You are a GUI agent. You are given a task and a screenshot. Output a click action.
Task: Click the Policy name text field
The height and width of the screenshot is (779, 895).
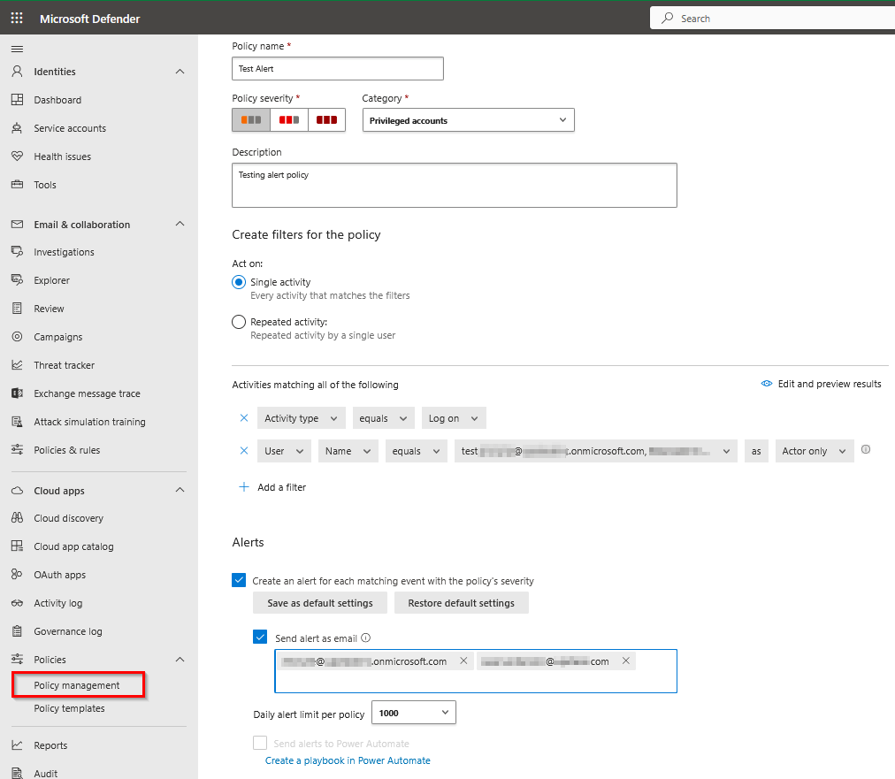(x=337, y=68)
